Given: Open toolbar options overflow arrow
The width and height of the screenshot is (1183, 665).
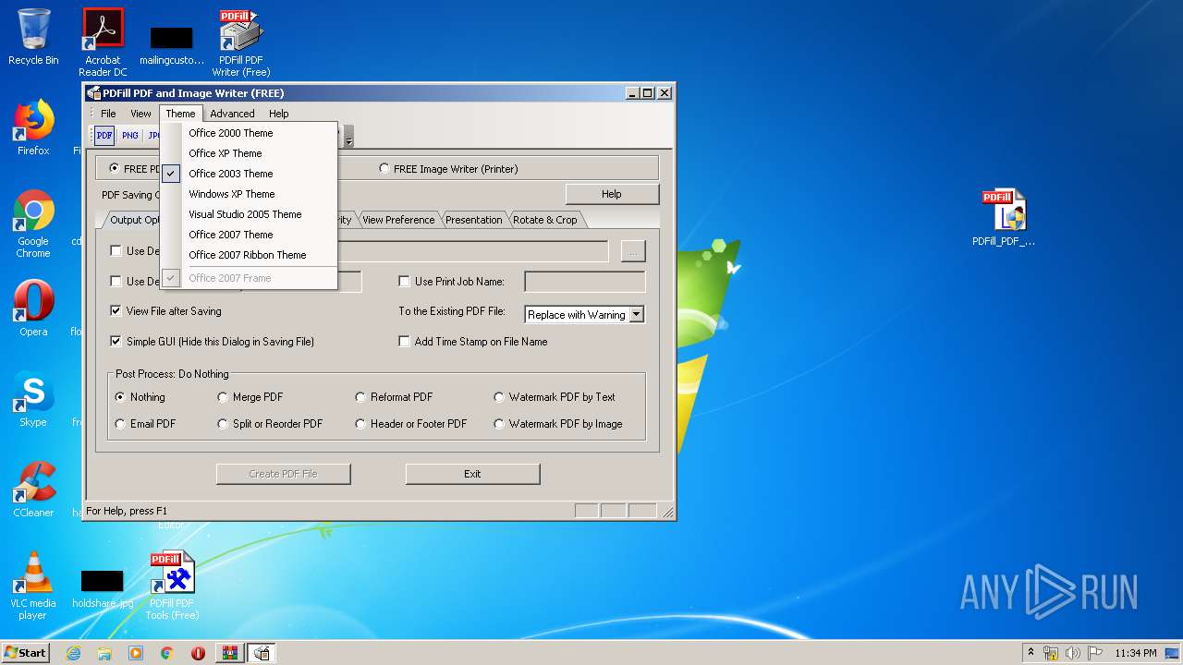Looking at the screenshot, I should click(x=348, y=137).
